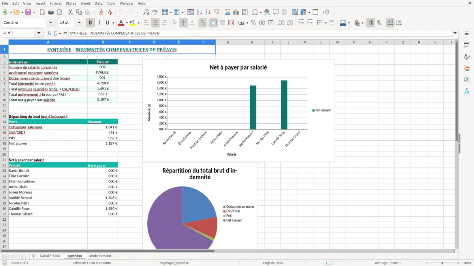Open the Underline style dropdown arrow

[113, 23]
